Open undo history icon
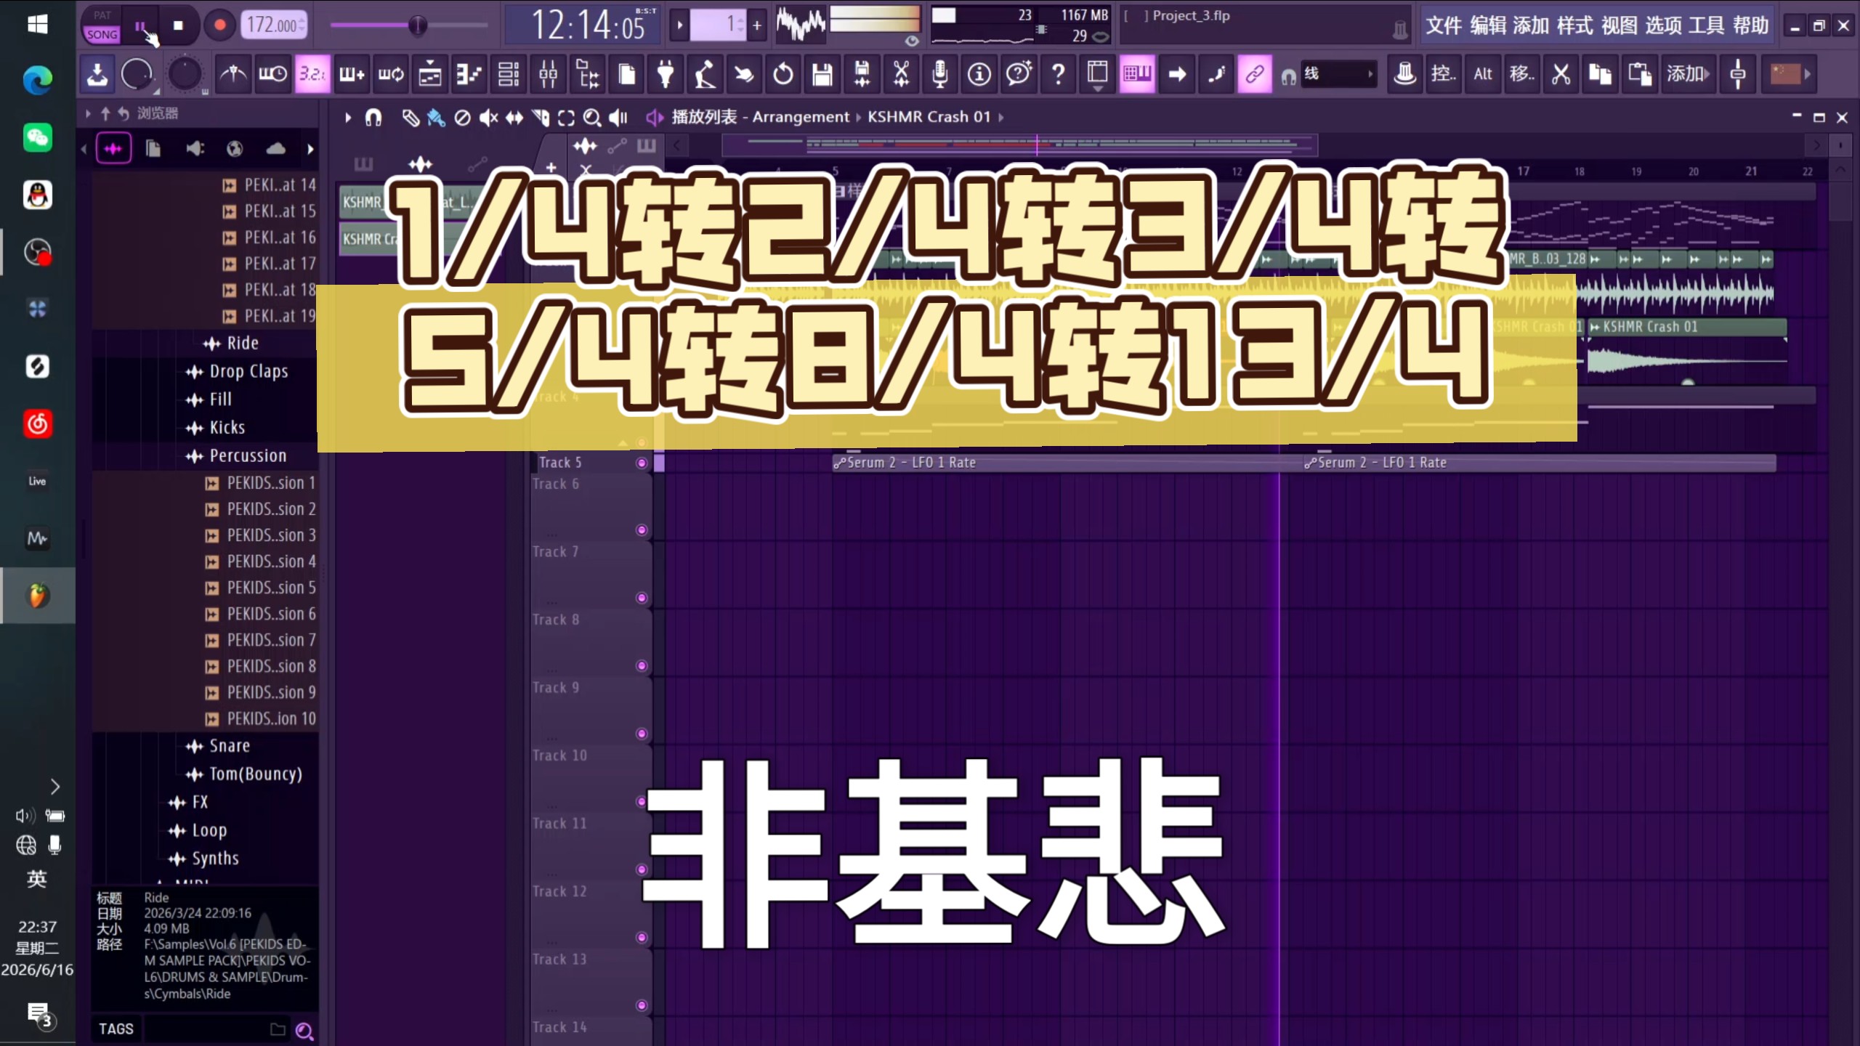 783,73
